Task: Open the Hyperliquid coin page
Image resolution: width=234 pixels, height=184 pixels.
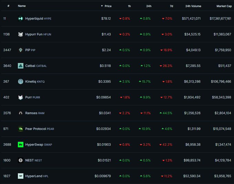Action: click(x=38, y=19)
